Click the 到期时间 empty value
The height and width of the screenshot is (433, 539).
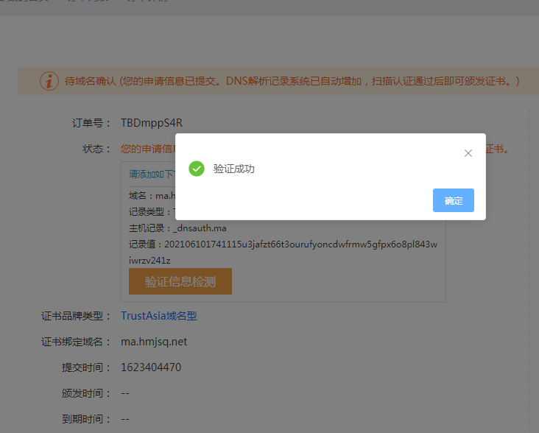[125, 419]
